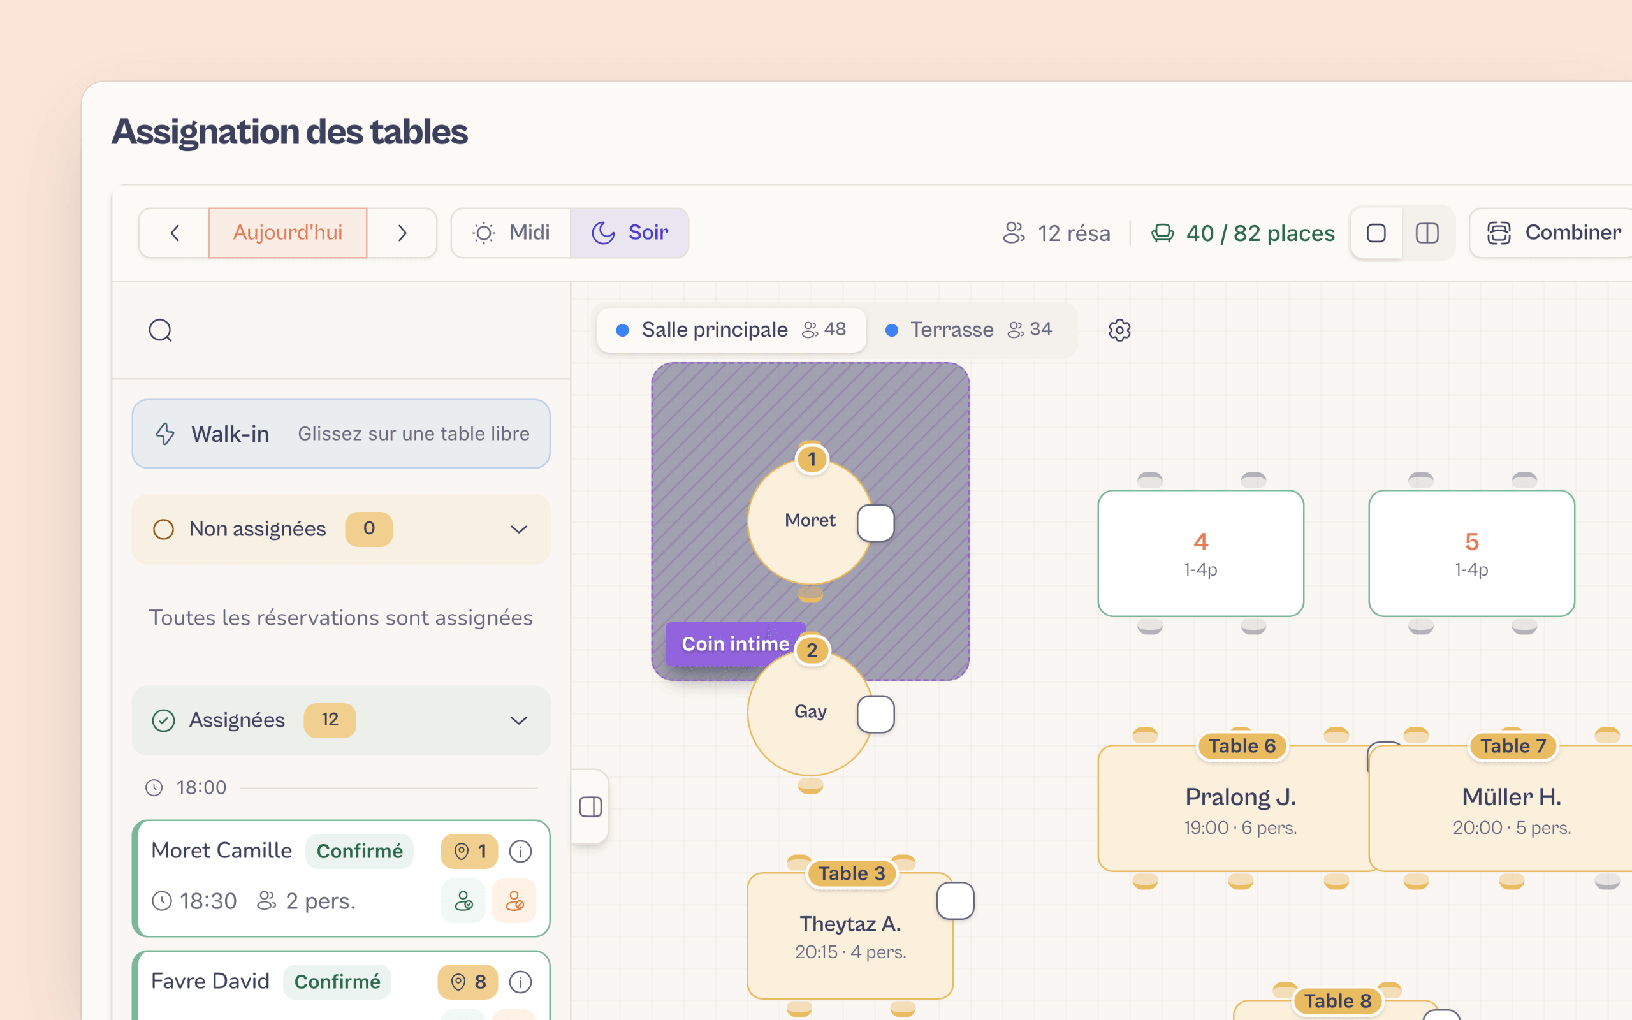This screenshot has width=1632, height=1020.
Task: Click the 40 / 82 places indicator
Action: [1243, 233]
